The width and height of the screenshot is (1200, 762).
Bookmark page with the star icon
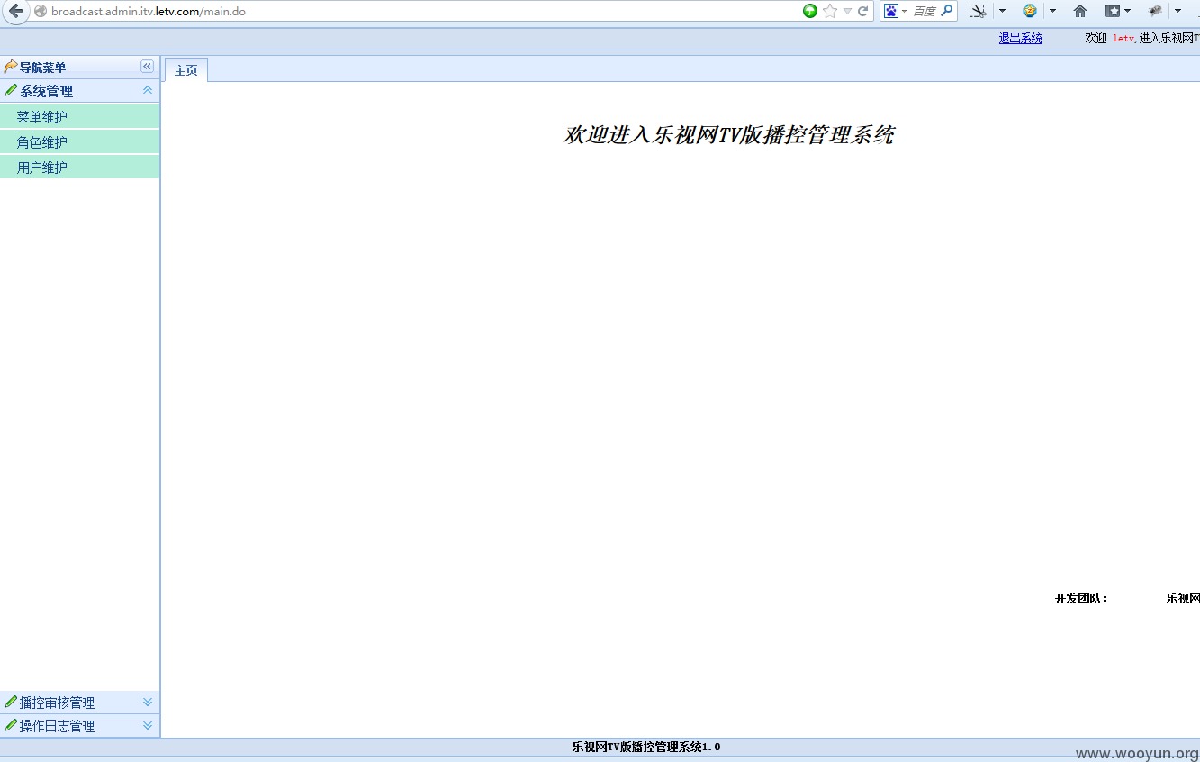pos(830,11)
